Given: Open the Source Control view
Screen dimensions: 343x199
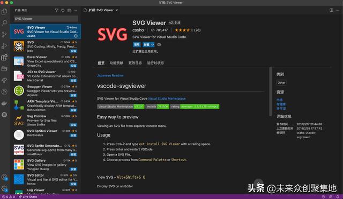Looking at the screenshot, I should (x=4, y=34).
